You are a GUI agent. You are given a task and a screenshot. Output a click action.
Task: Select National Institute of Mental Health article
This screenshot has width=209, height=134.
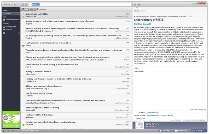(76, 30)
